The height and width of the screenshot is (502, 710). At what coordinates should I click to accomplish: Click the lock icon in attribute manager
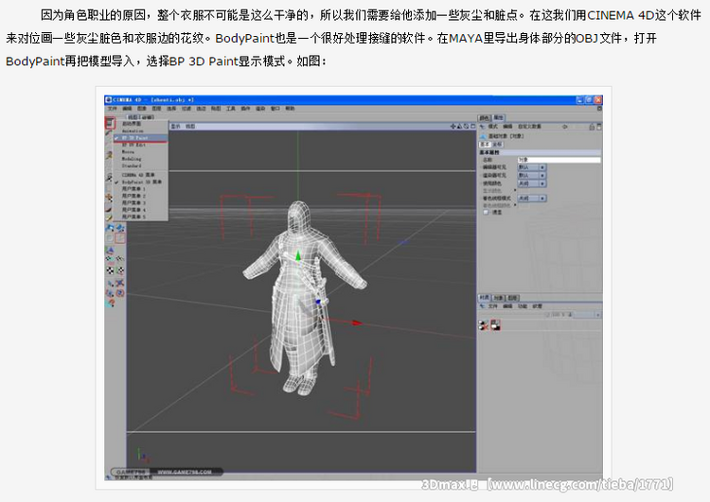(592, 127)
